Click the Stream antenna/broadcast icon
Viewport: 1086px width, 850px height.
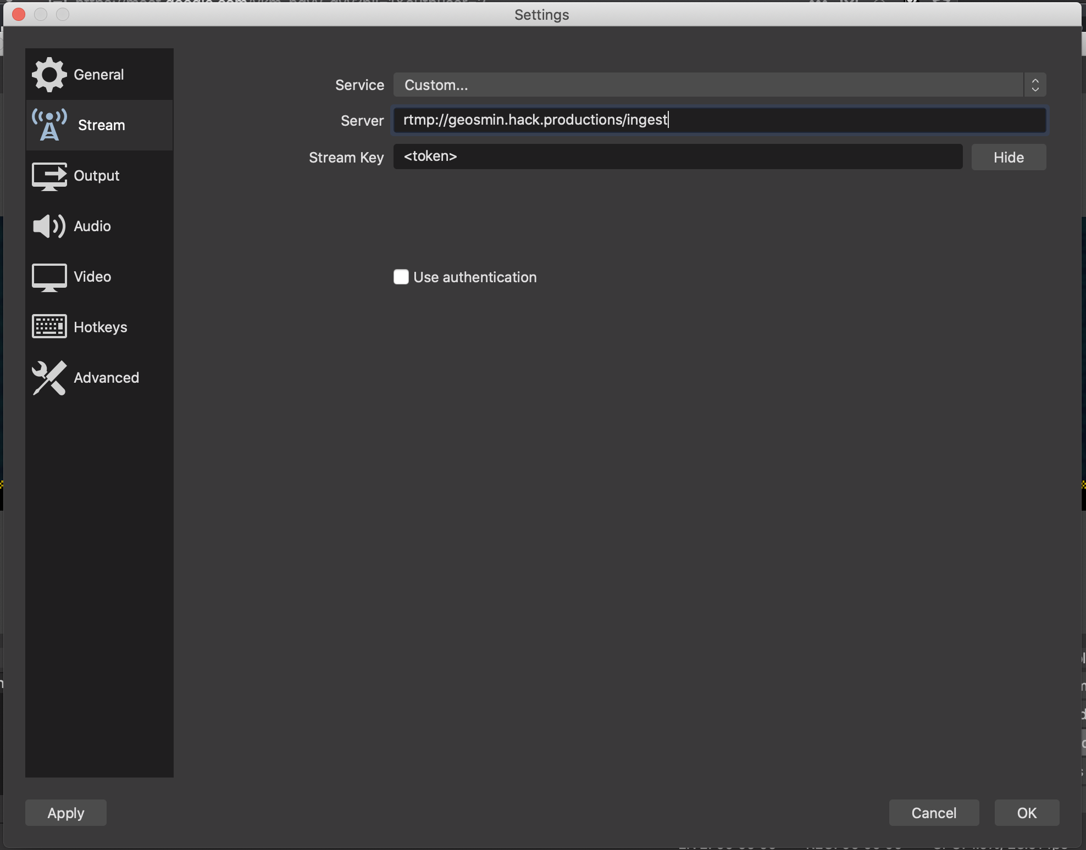click(x=48, y=124)
